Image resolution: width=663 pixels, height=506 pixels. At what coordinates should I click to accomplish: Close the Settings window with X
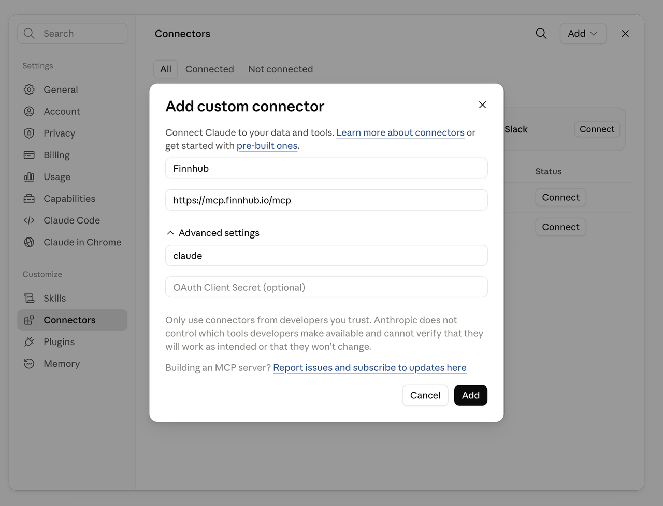(x=625, y=34)
